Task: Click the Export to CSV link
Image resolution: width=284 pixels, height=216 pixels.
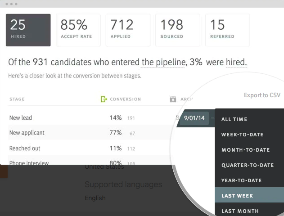Action: 262,95
